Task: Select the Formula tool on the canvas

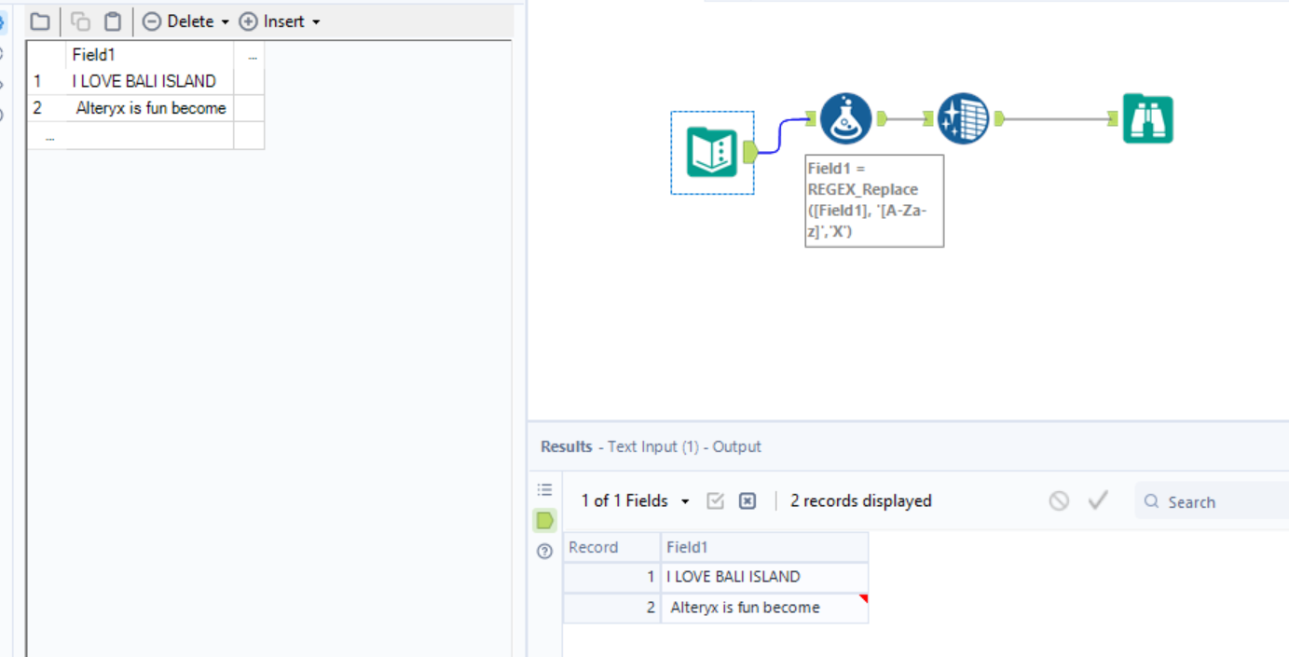Action: 845,118
